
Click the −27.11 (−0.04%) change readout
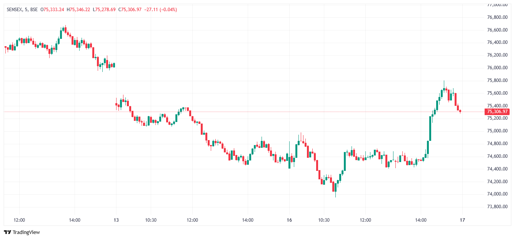(161, 9)
